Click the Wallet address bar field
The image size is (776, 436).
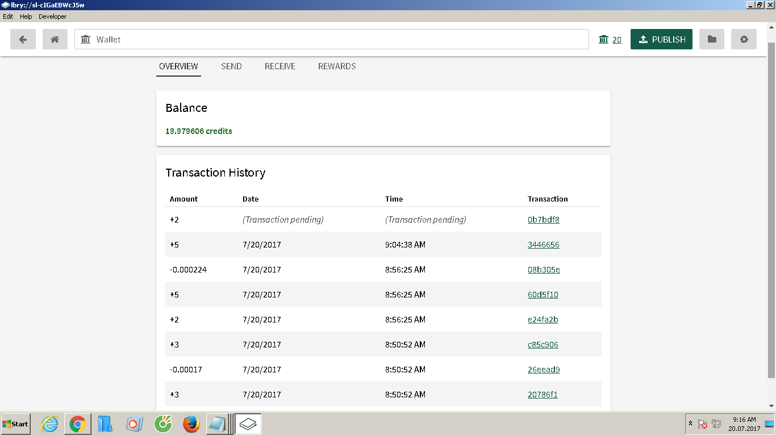click(x=331, y=39)
